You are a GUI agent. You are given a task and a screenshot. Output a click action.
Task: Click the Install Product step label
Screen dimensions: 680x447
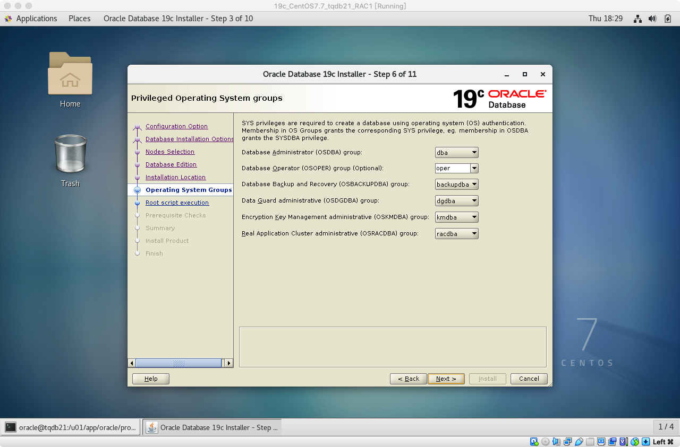point(167,241)
